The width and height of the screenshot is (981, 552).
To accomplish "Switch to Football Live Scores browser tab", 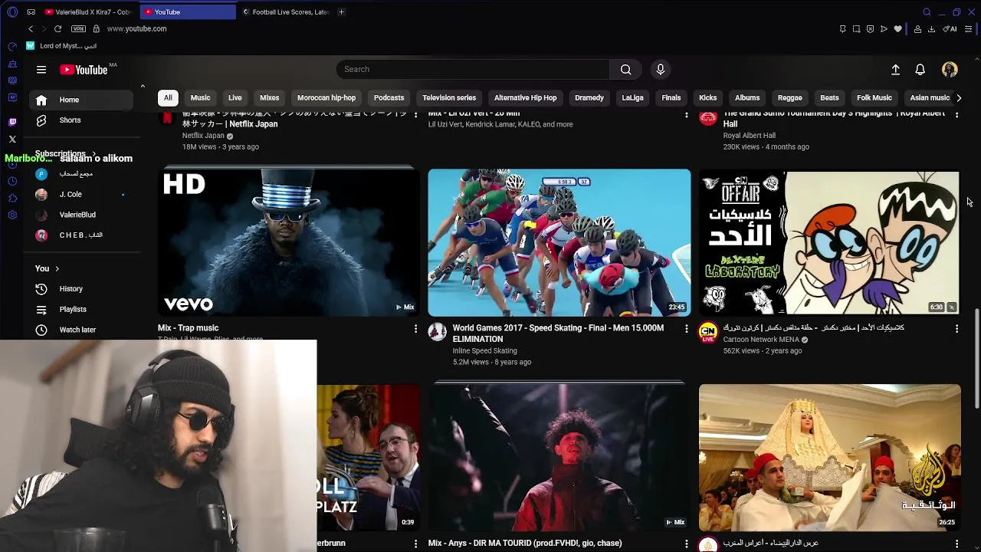I will pyautogui.click(x=287, y=12).
